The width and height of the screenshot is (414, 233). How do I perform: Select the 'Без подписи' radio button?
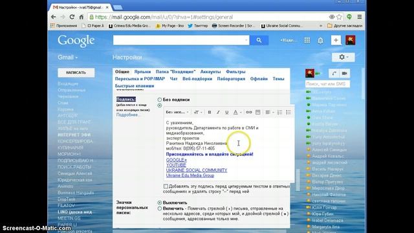tap(160, 100)
